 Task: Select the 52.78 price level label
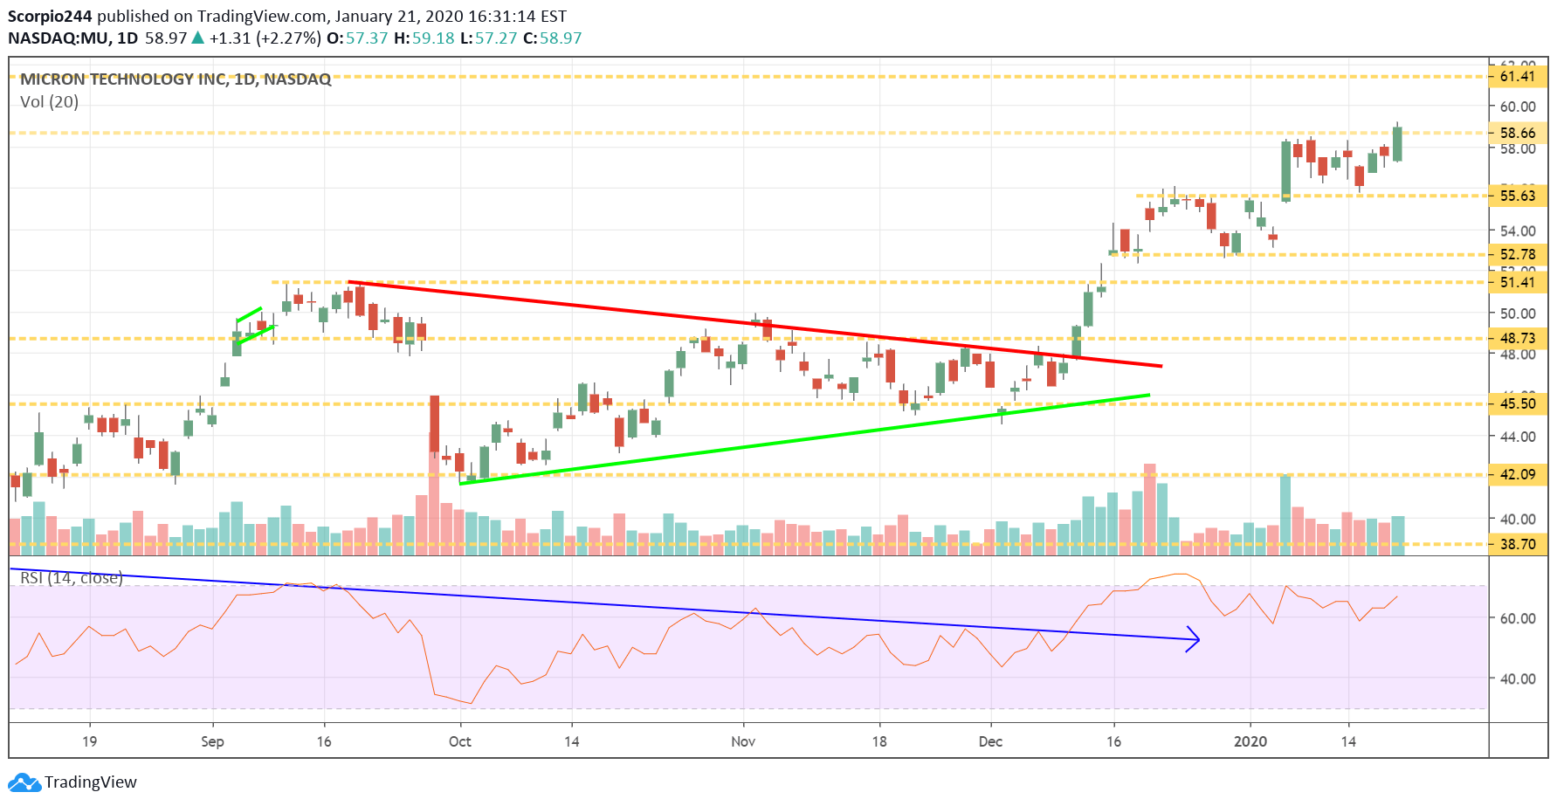click(1517, 254)
